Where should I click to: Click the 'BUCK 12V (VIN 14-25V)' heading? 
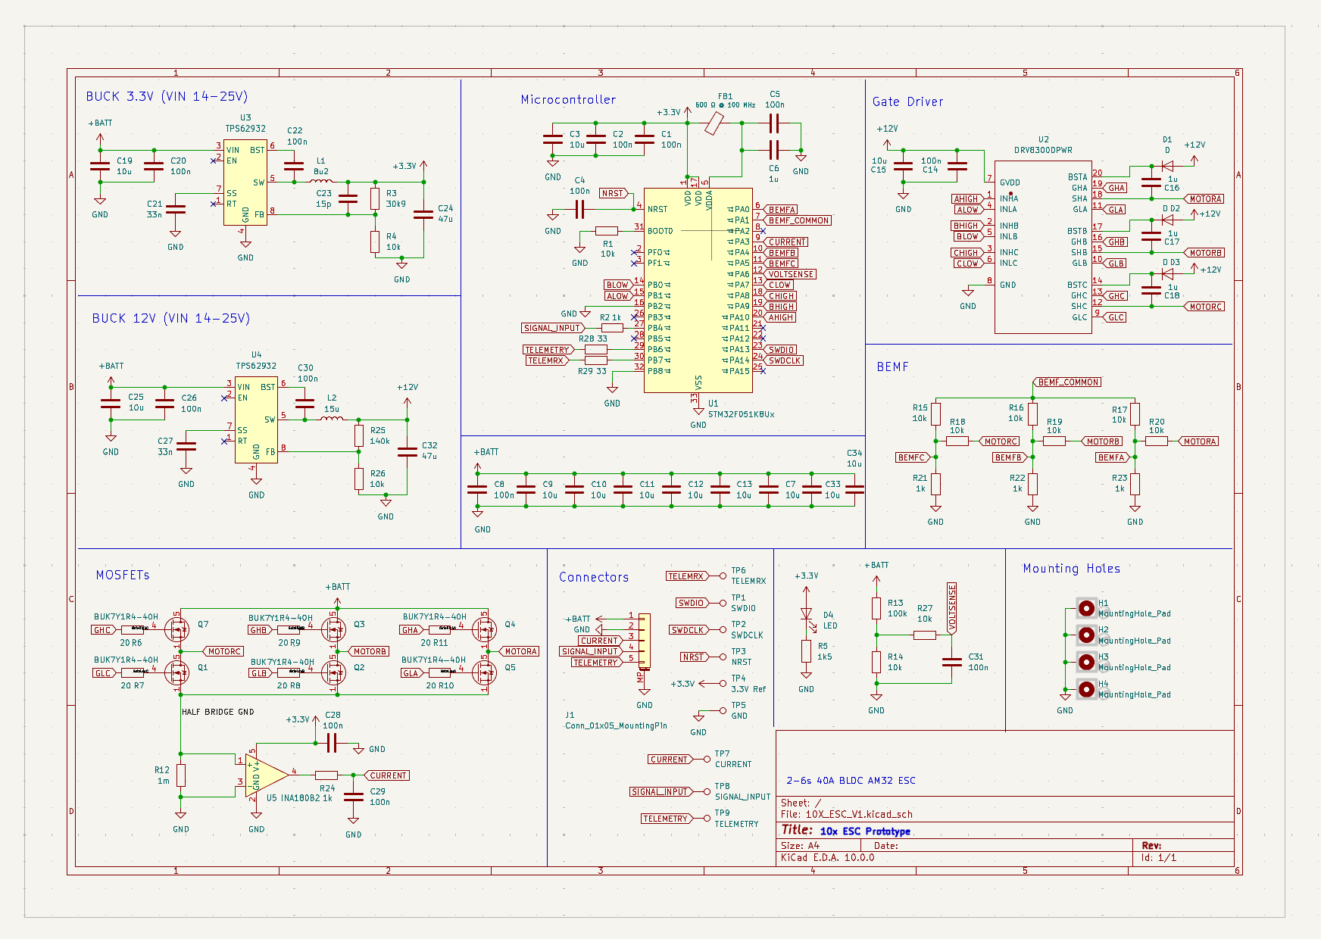coord(171,318)
